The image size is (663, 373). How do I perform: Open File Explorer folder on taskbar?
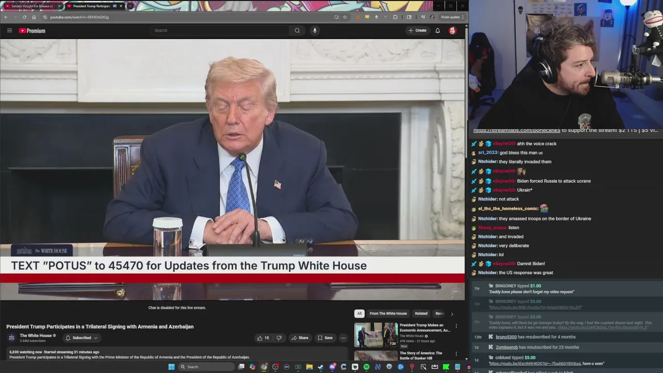(x=309, y=367)
